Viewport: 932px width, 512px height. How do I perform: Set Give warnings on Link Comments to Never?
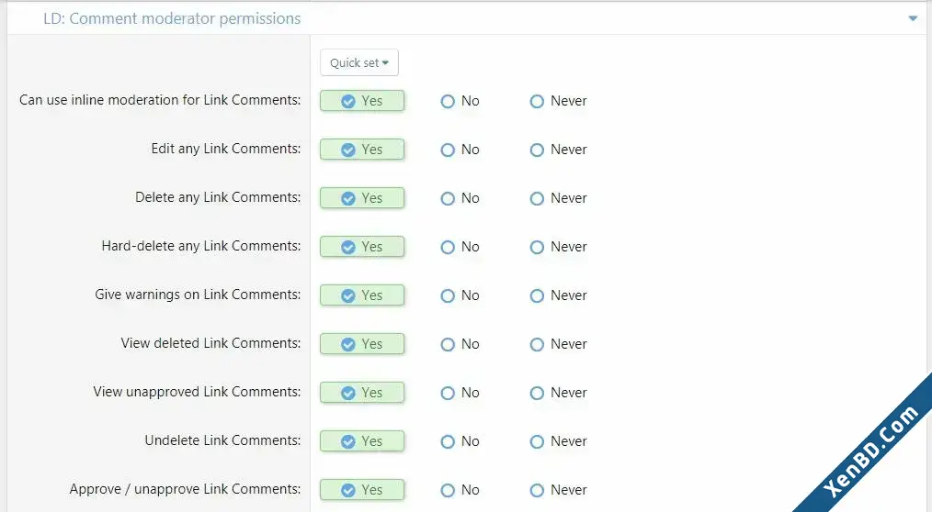tap(558, 295)
